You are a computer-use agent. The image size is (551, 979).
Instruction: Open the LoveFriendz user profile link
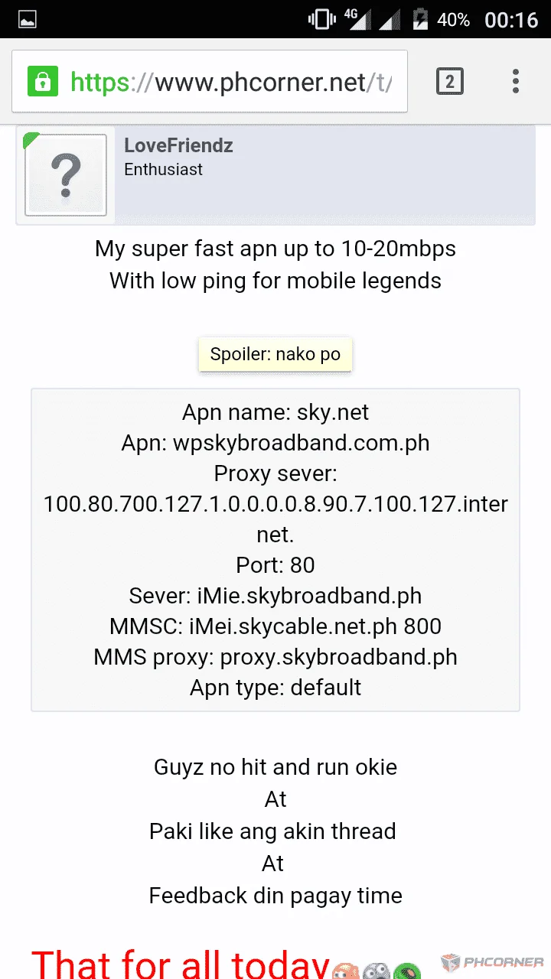pos(178,145)
